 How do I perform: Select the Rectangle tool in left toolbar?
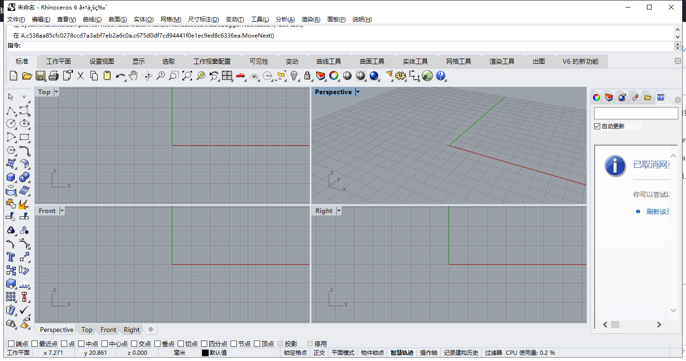click(24, 137)
